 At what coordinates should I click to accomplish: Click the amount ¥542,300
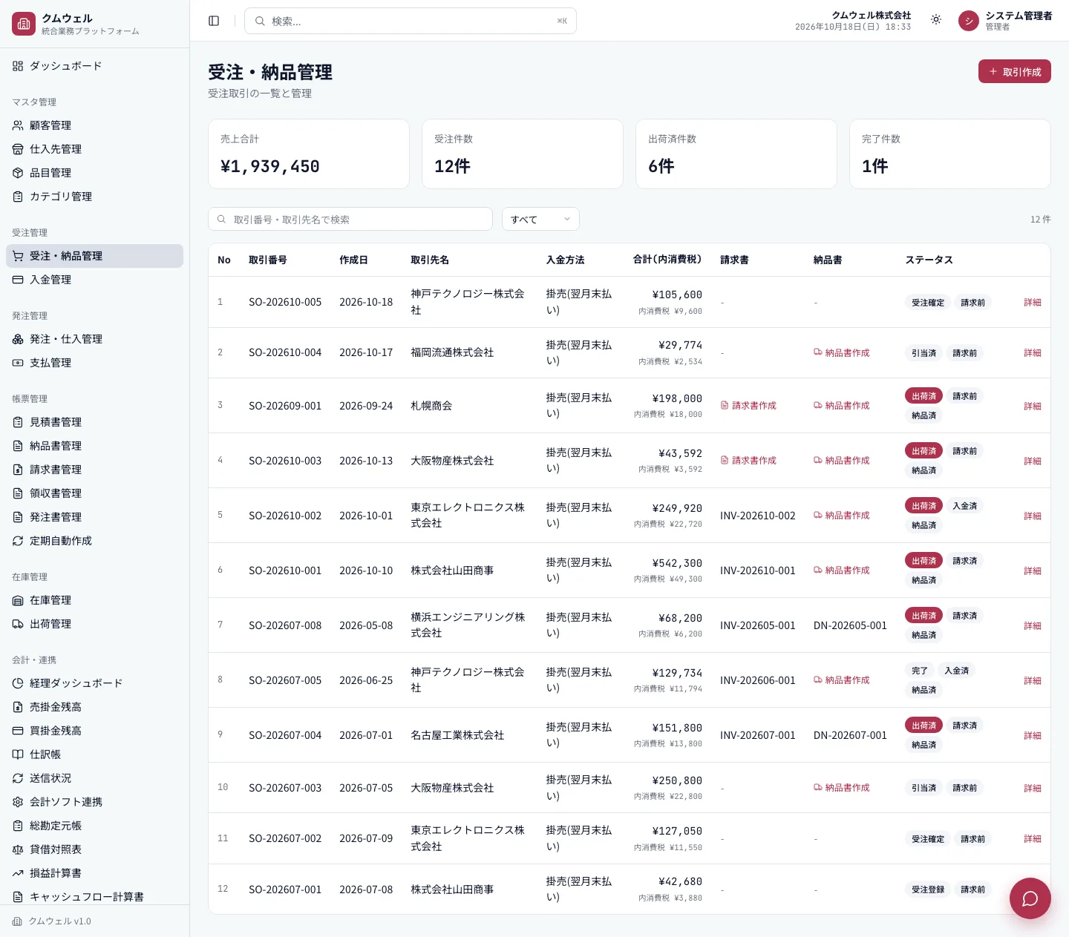tap(678, 563)
